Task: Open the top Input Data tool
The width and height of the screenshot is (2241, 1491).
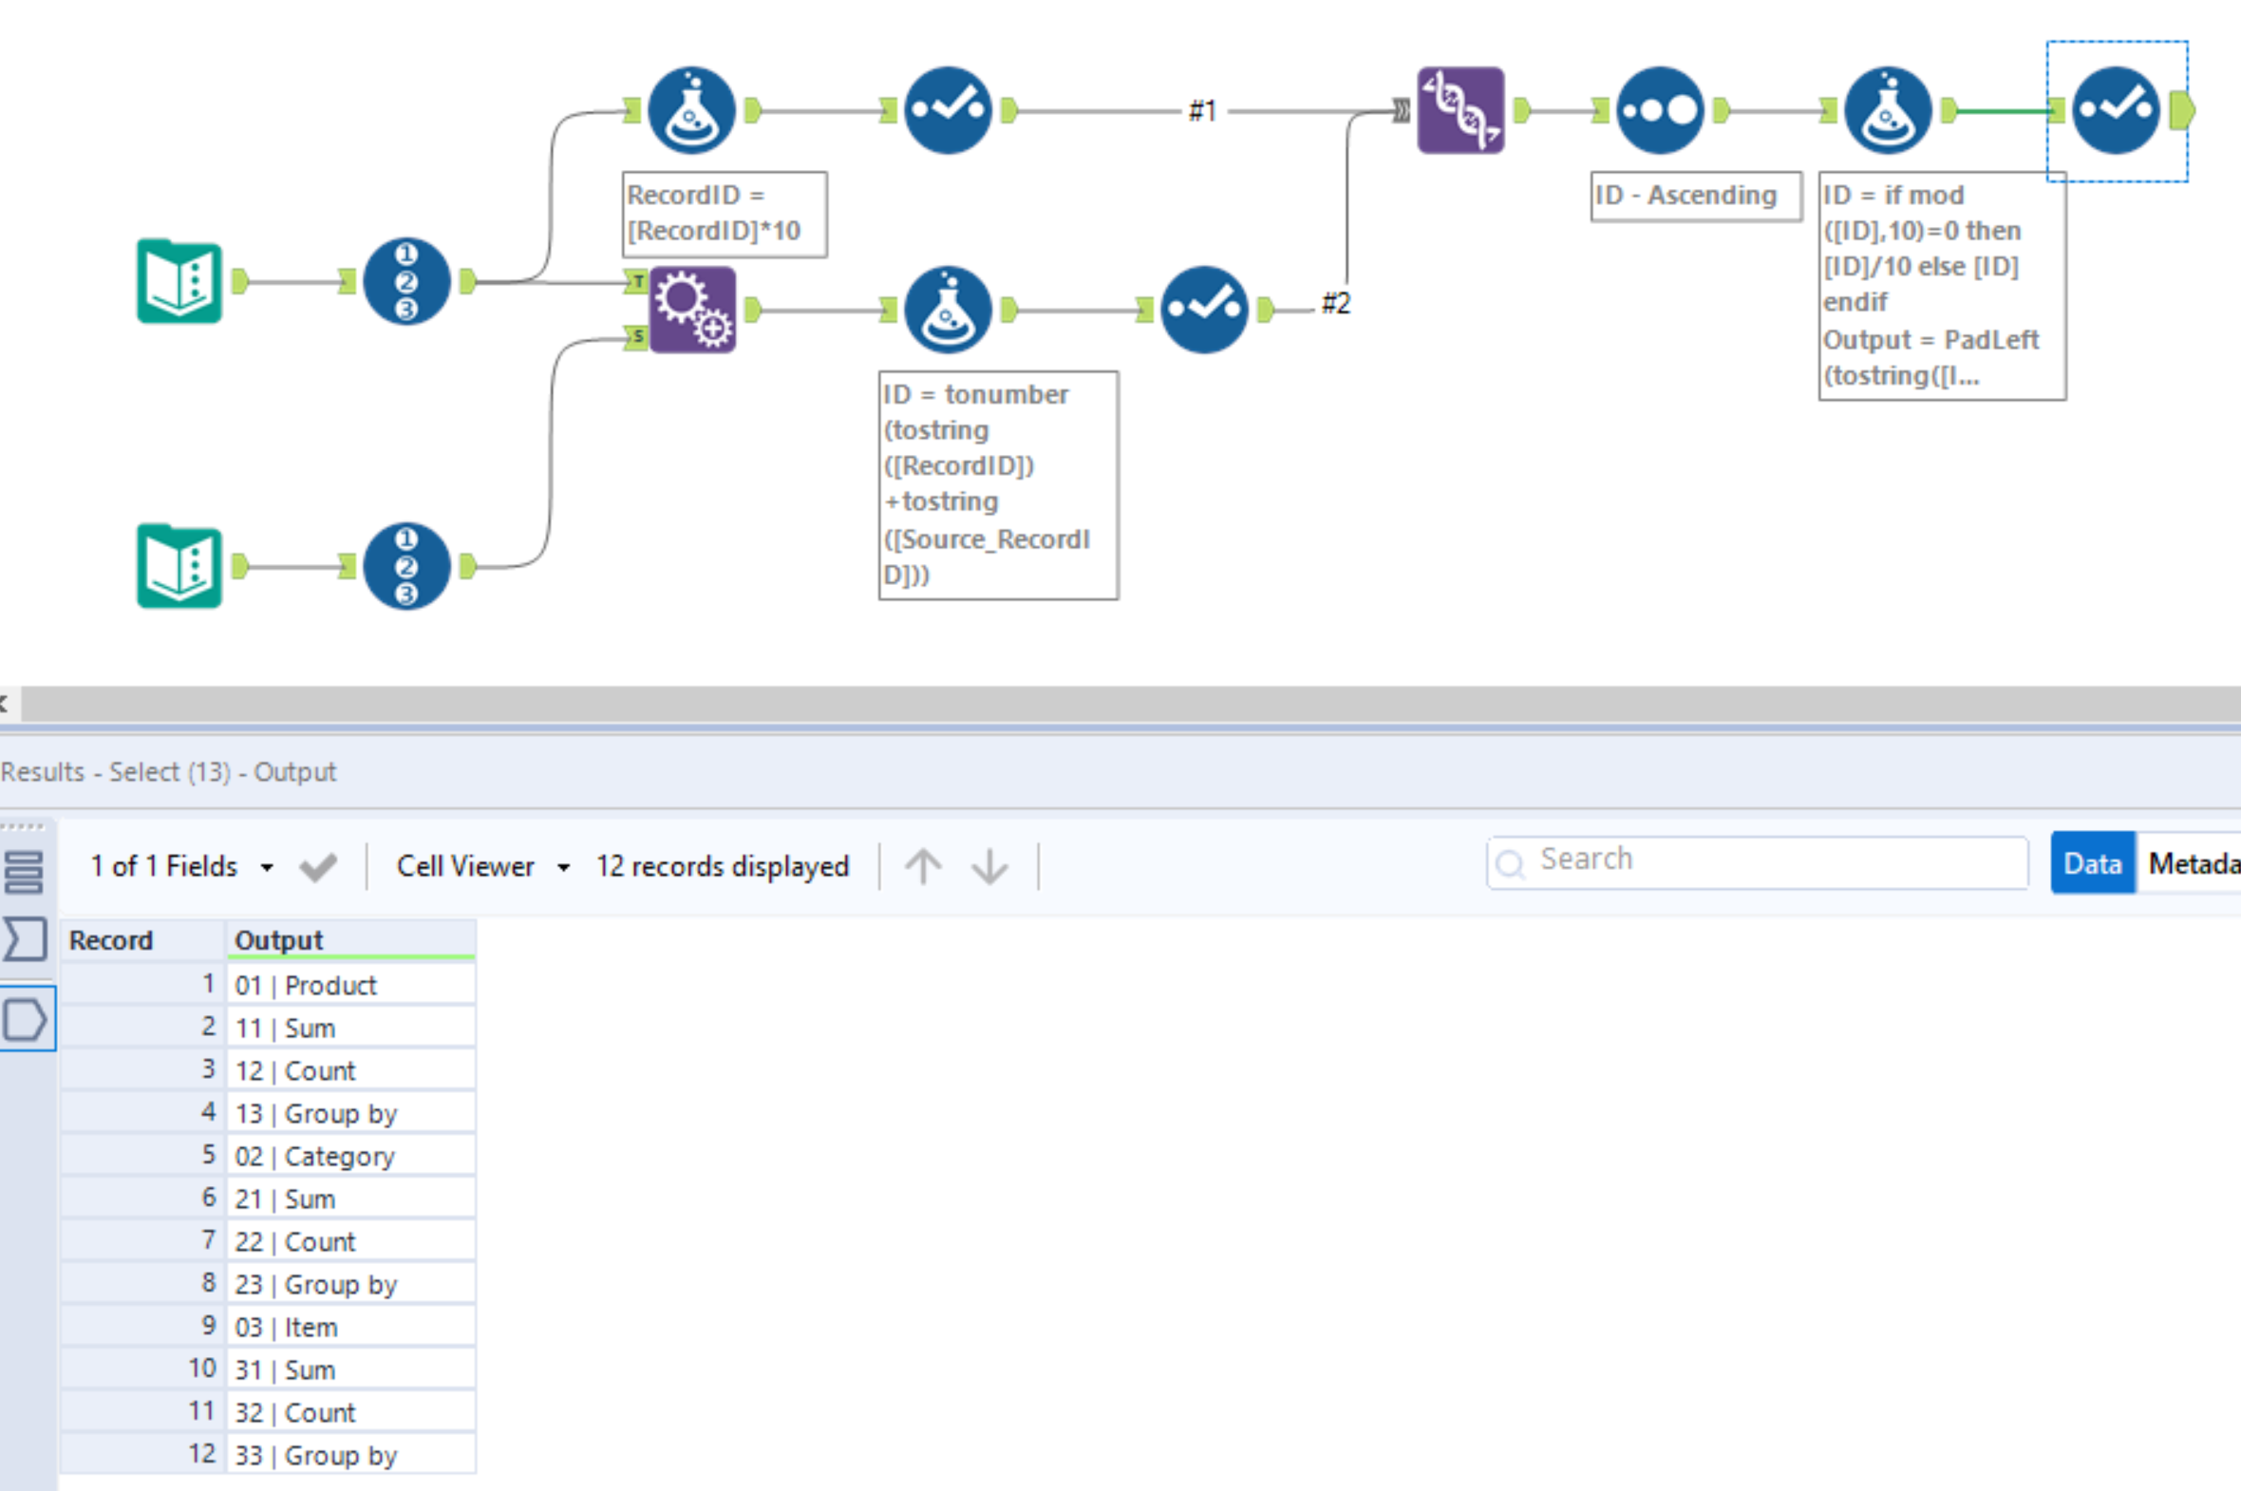Action: click(179, 280)
